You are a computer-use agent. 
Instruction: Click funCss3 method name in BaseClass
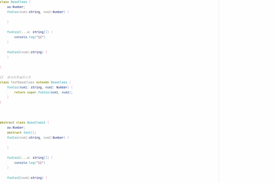tap(13, 52)
